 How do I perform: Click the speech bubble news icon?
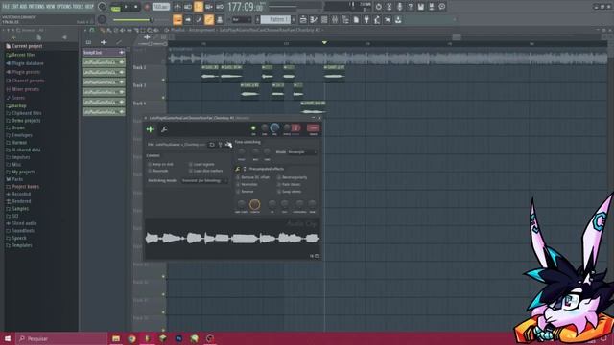441,7
